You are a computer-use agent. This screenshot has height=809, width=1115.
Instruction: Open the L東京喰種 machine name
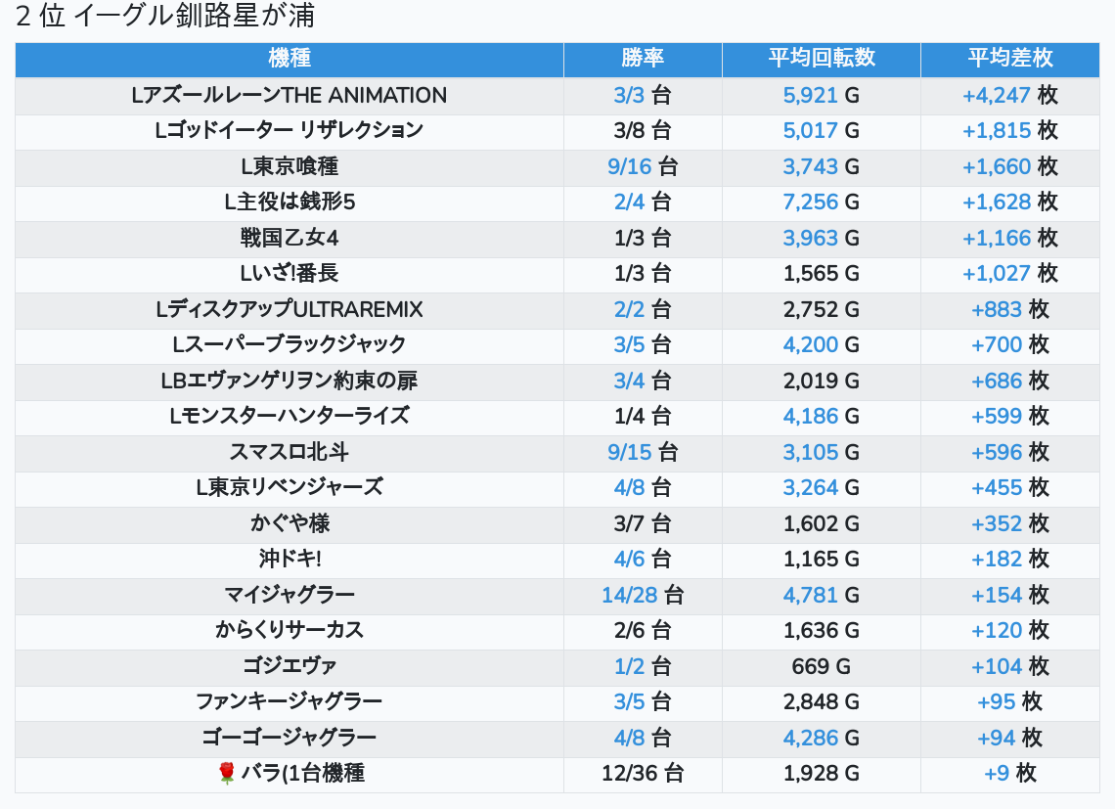point(290,167)
